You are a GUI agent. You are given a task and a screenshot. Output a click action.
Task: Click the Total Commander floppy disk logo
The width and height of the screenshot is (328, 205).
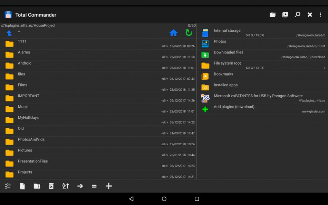[x=8, y=15]
